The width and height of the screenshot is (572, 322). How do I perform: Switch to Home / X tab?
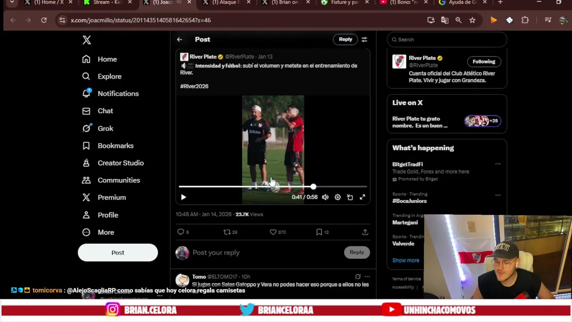48,2
